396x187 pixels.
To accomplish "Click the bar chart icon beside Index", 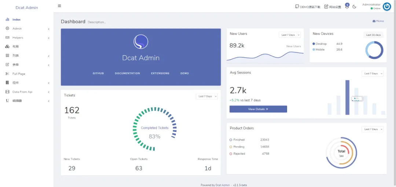I will coord(7,19).
